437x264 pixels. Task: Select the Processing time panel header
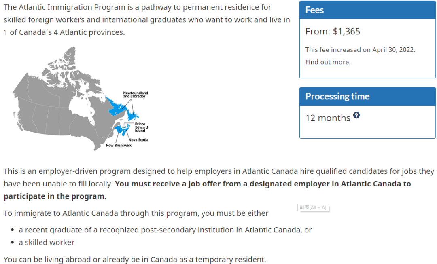pyautogui.click(x=367, y=96)
